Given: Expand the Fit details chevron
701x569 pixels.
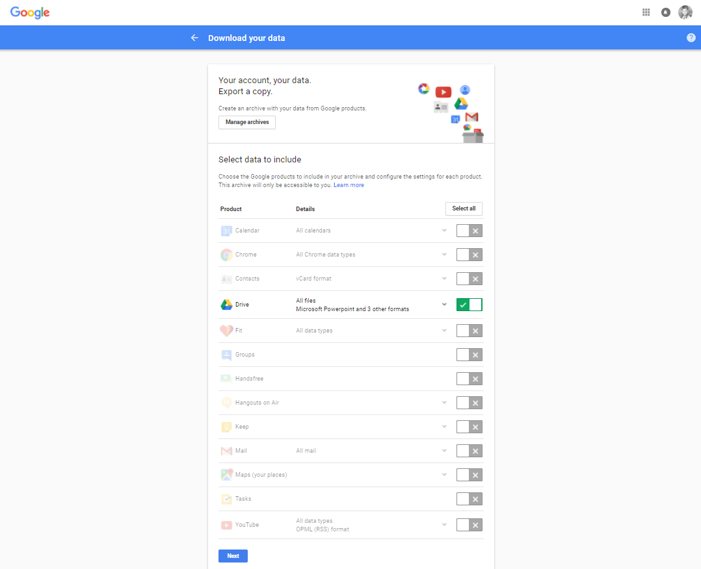Looking at the screenshot, I should point(444,331).
